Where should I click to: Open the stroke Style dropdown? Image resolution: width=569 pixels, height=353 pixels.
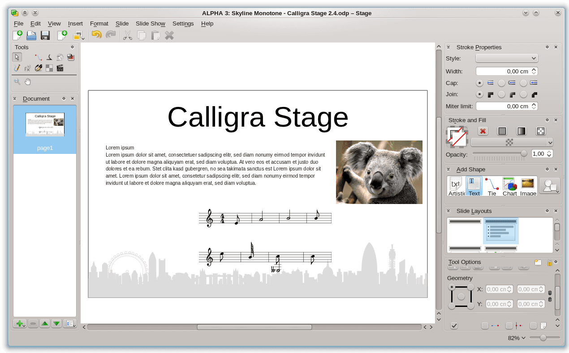click(x=506, y=58)
